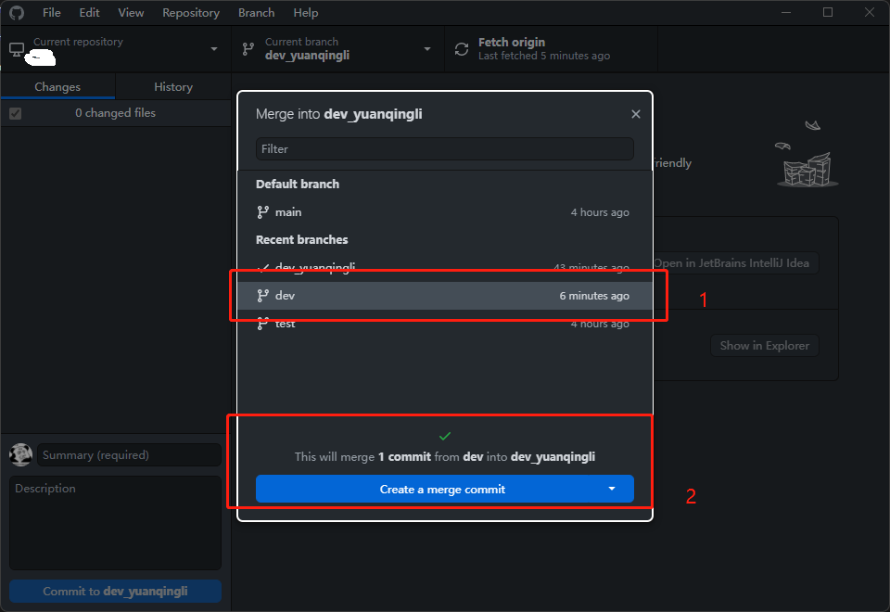Close the Merge into dev_yuanqingli dialog
The height and width of the screenshot is (612, 890).
tap(636, 114)
